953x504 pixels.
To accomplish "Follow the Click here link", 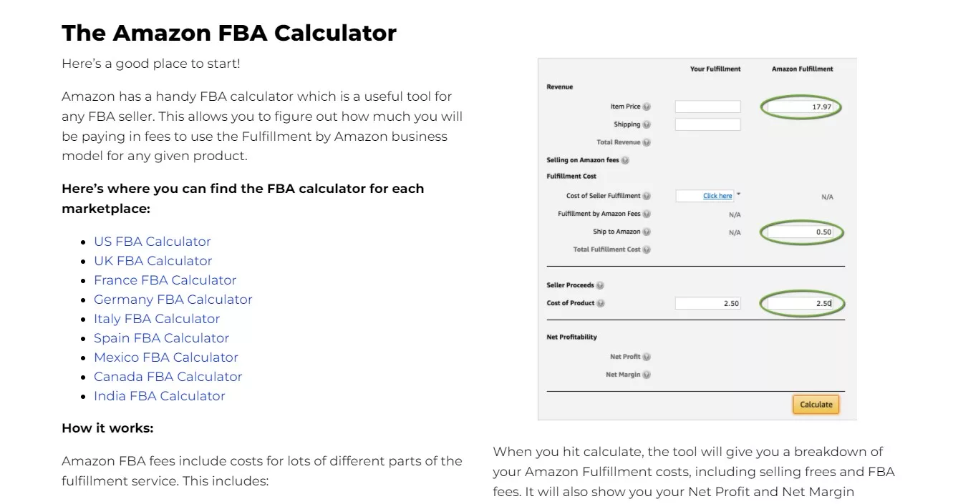I will (717, 196).
